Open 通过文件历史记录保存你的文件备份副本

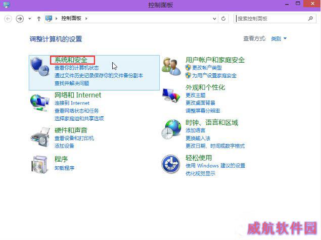tap(99, 75)
